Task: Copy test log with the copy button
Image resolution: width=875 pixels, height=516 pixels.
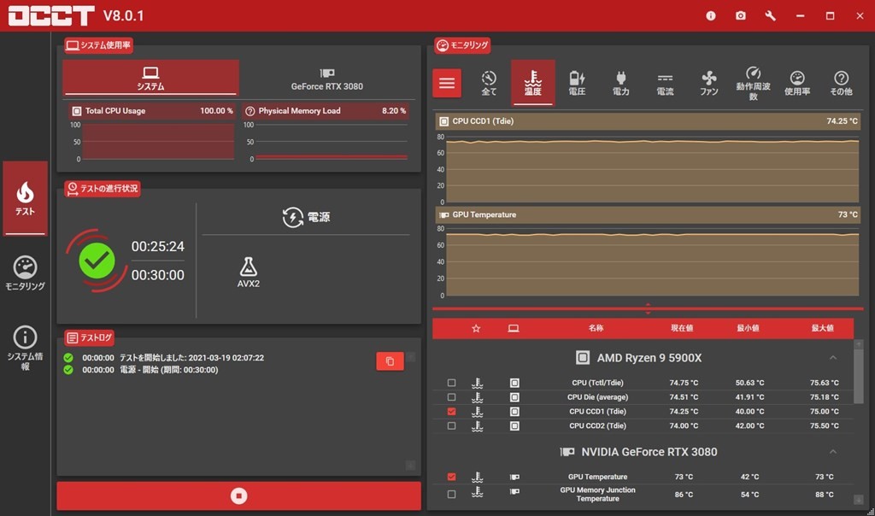Action: tap(390, 361)
